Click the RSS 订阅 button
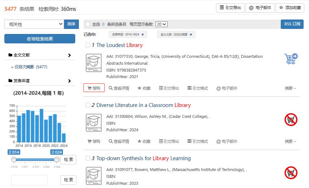 click(292, 24)
